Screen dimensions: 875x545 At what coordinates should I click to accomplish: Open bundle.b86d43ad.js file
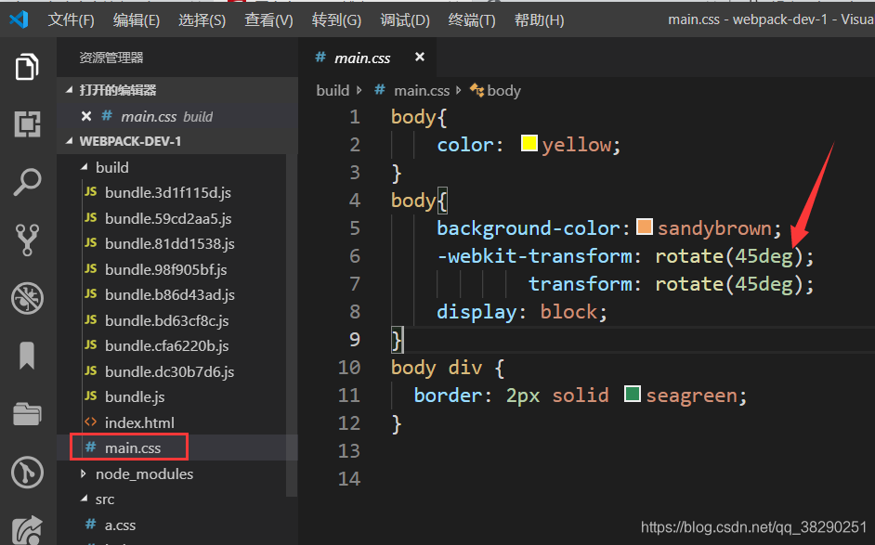(x=170, y=294)
